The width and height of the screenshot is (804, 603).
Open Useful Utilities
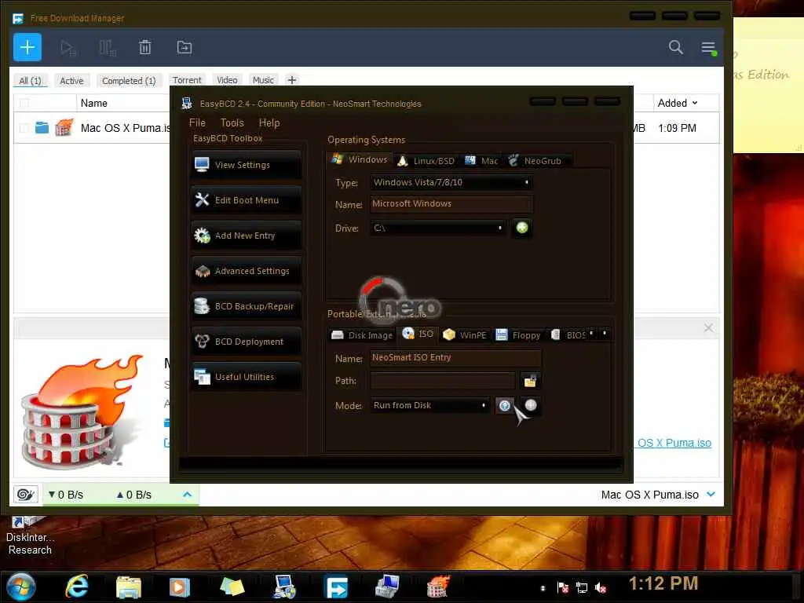pos(247,377)
